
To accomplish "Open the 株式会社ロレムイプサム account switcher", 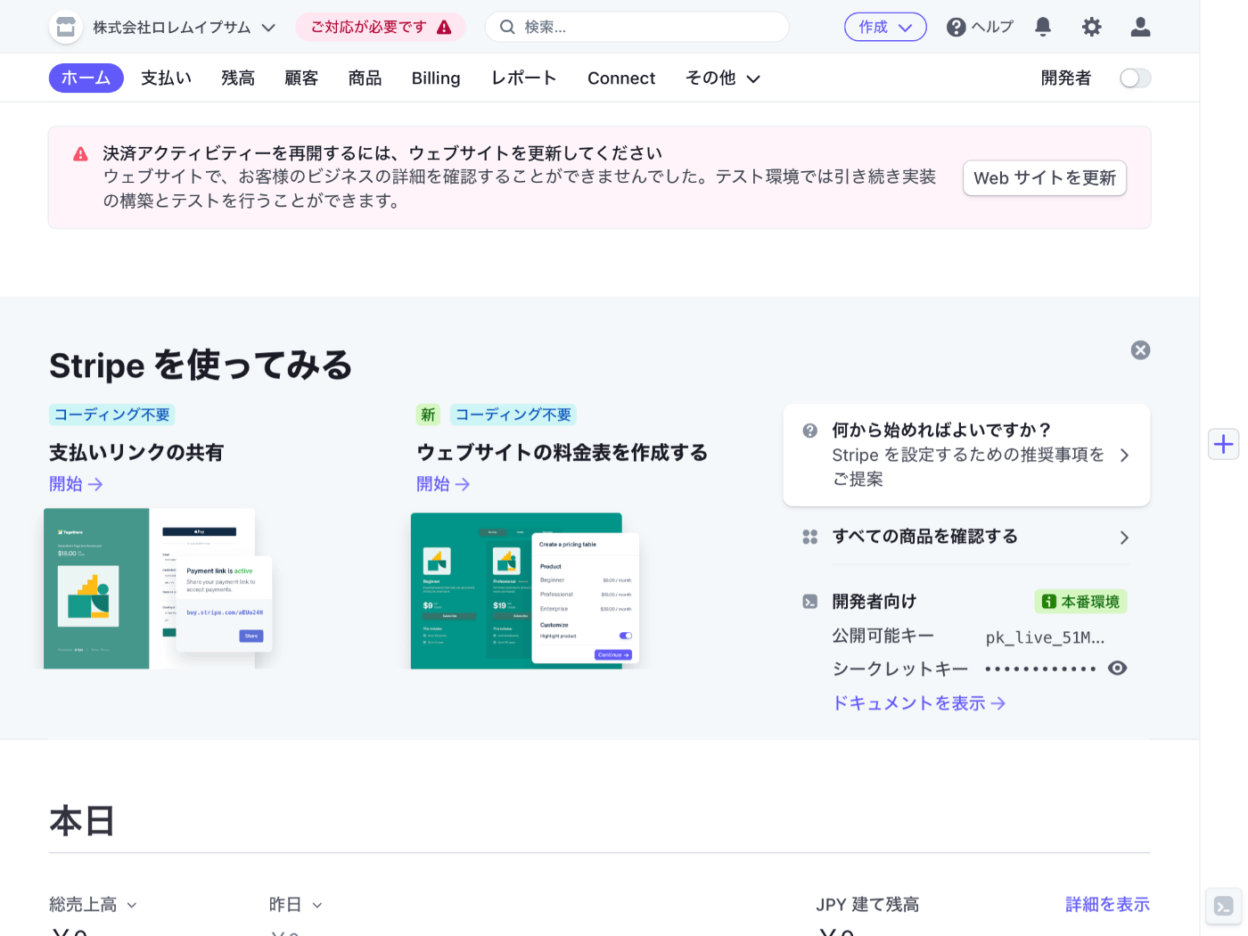I will coord(184,28).
